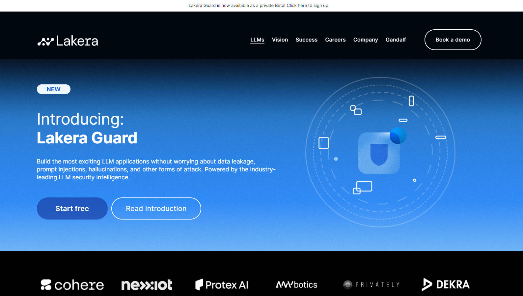Click the DEKRA logo
The image size is (523, 296).
[x=446, y=284]
